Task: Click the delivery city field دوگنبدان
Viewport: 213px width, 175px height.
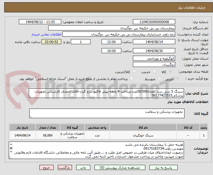Action: 154,64
